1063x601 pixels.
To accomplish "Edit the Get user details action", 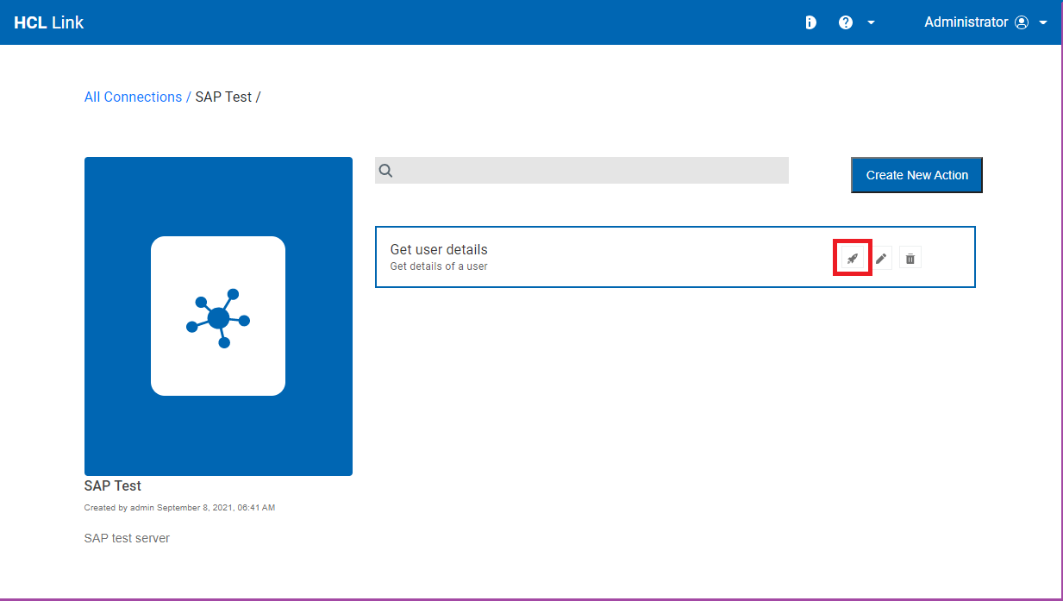I will point(881,258).
